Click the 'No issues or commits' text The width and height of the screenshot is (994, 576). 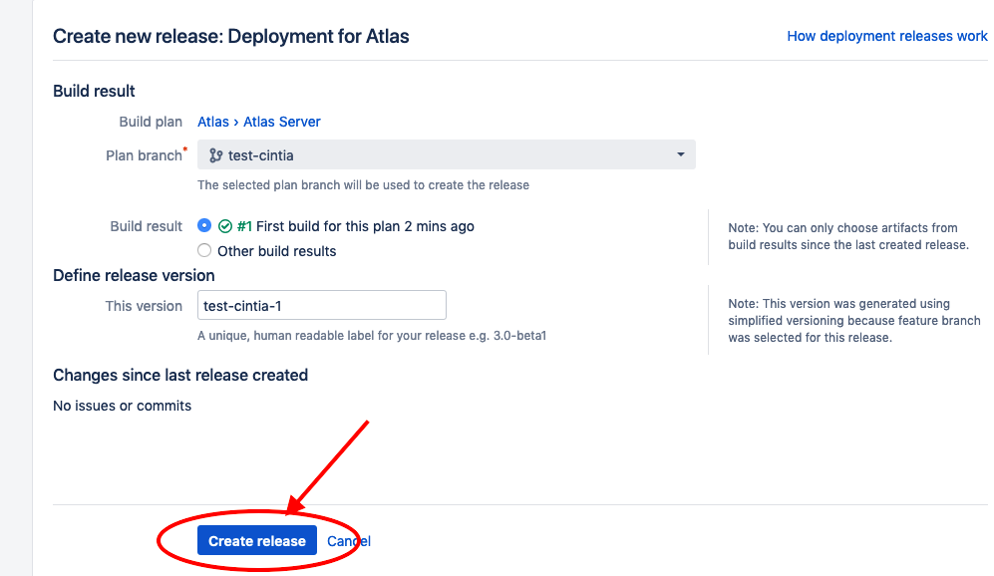pos(122,406)
